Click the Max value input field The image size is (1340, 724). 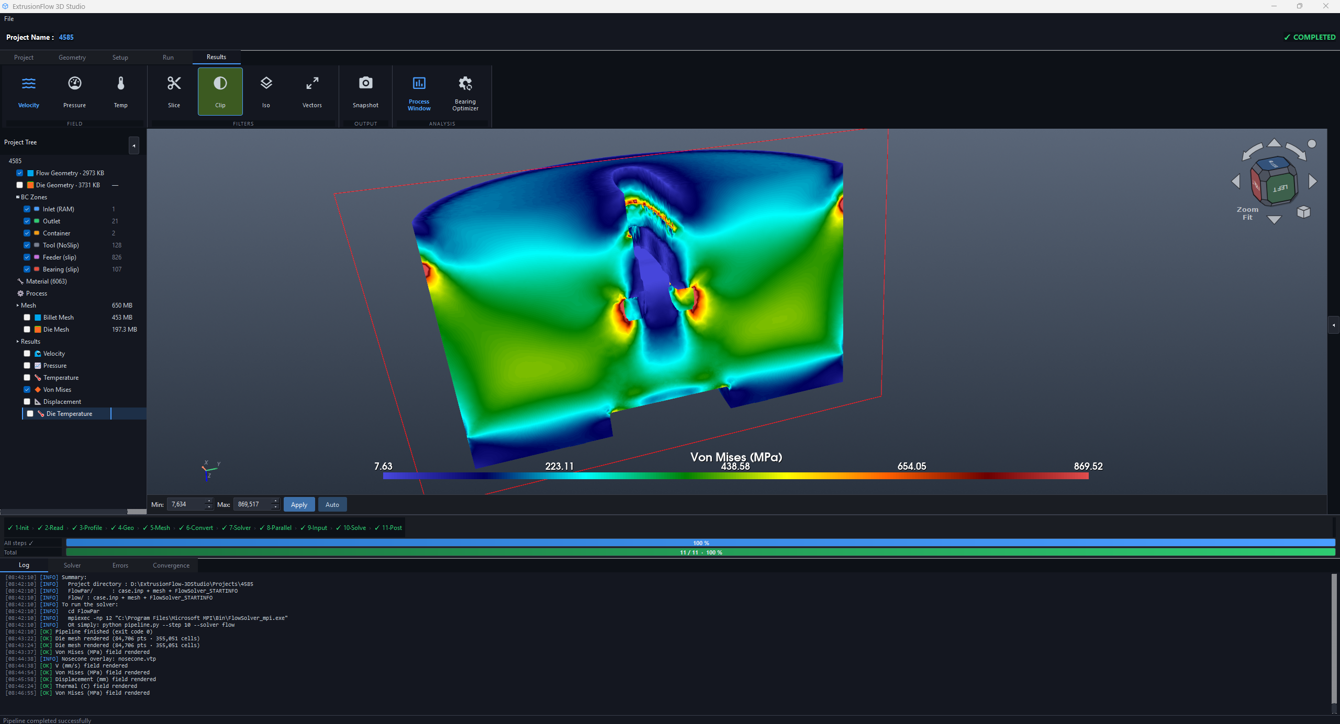click(253, 504)
